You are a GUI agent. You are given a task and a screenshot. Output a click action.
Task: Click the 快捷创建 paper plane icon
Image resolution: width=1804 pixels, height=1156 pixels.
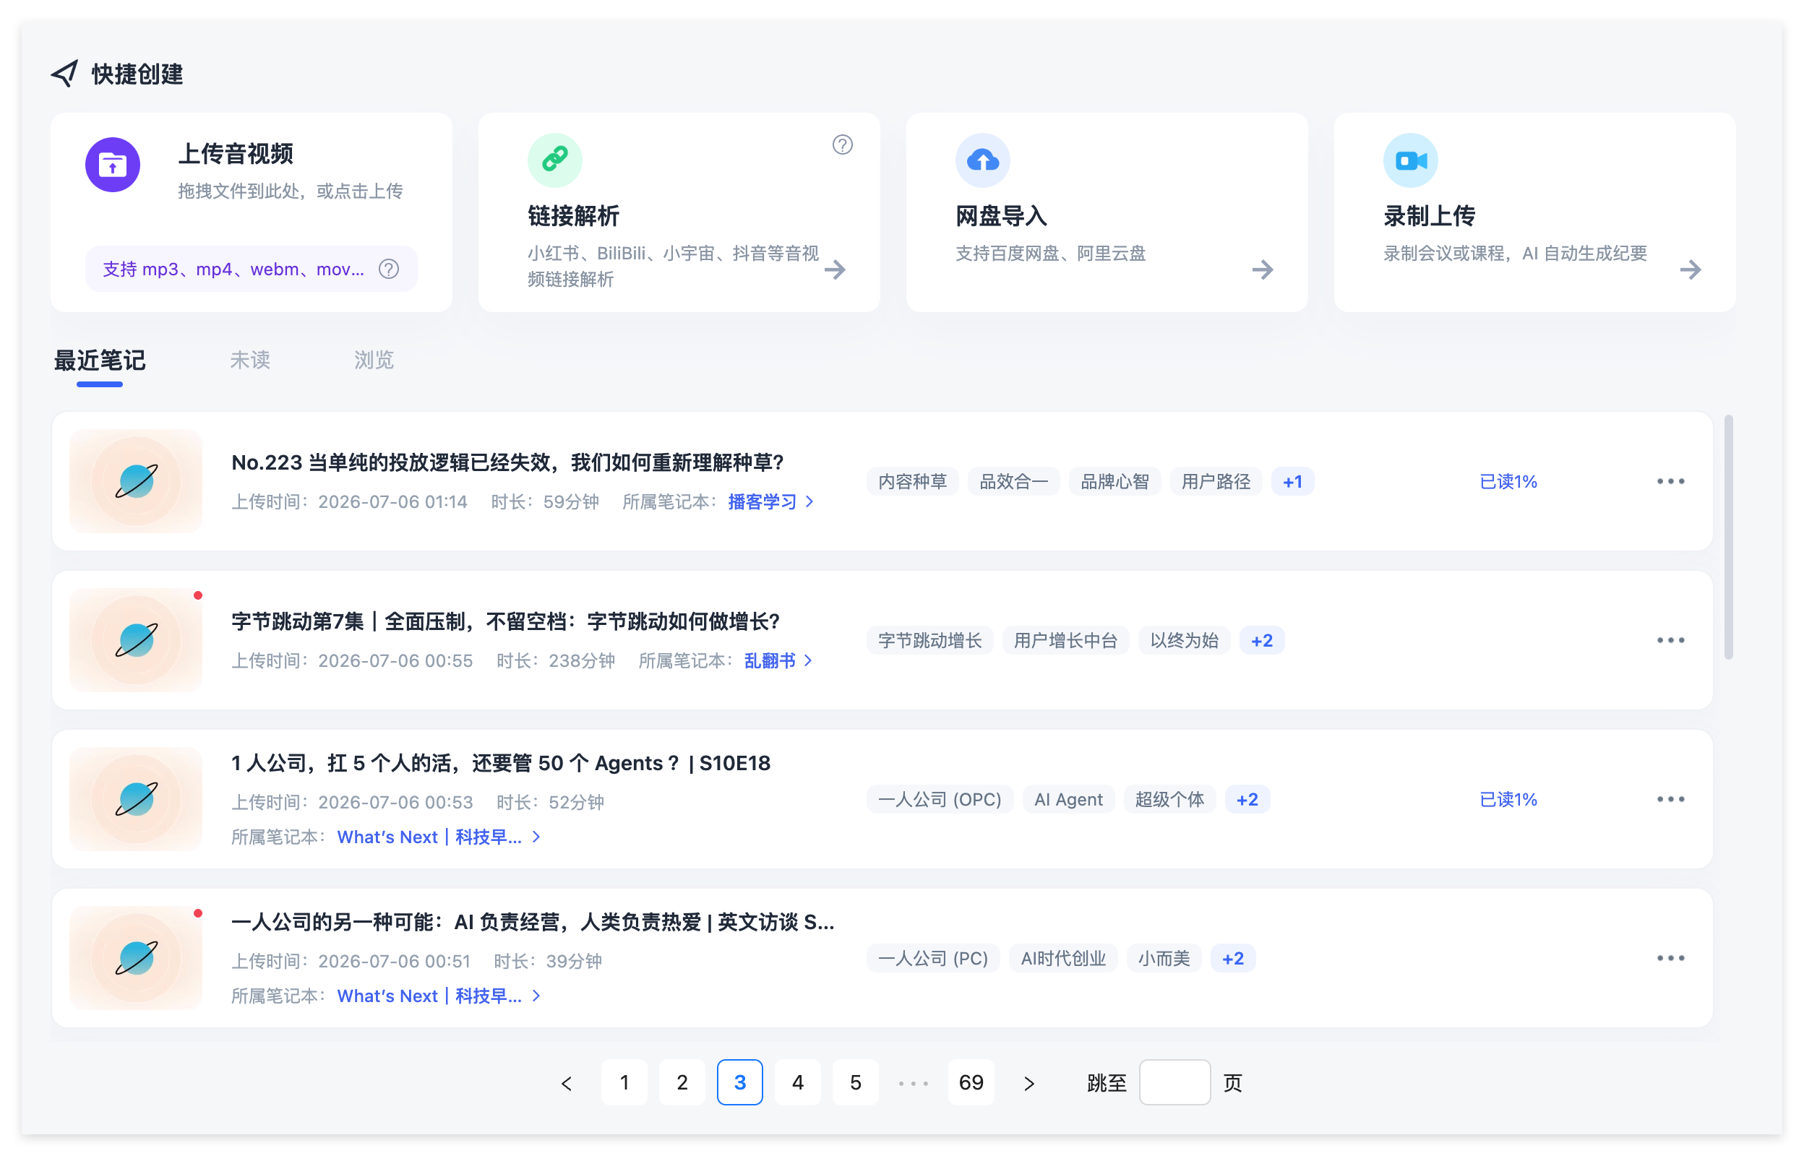pyautogui.click(x=64, y=74)
